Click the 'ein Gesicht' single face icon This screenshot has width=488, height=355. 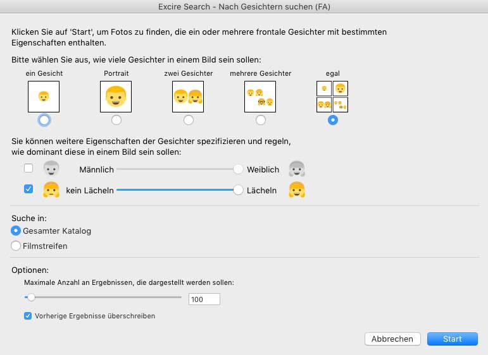point(44,97)
